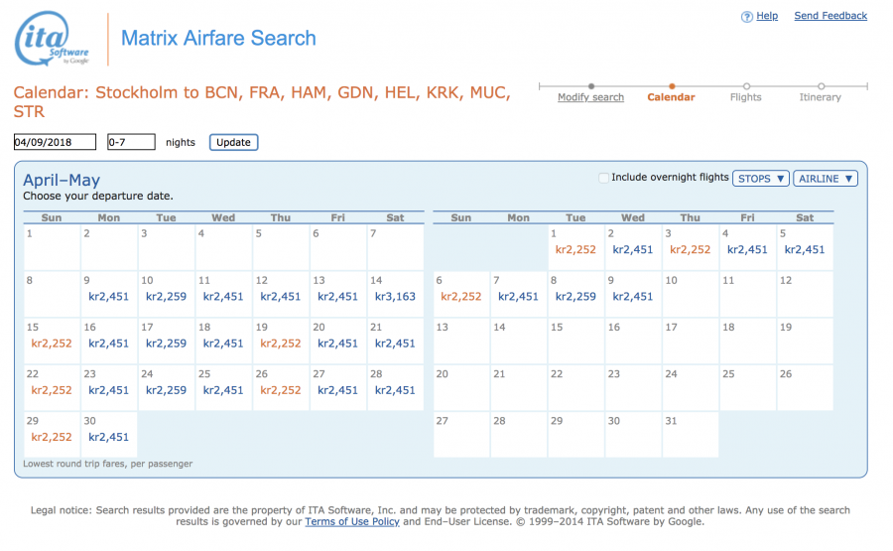Click the ITA Software logo
Image resolution: width=893 pixels, height=551 pixels.
coord(53,40)
